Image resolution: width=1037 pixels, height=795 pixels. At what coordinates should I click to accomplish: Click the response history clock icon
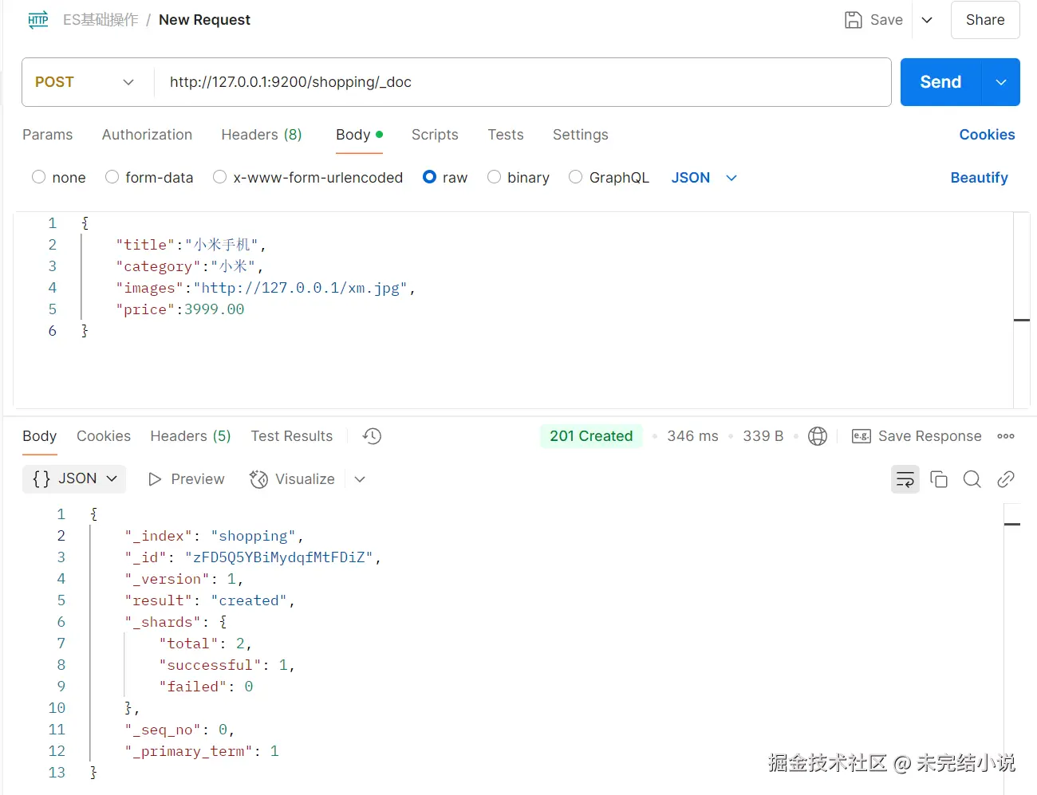[372, 436]
